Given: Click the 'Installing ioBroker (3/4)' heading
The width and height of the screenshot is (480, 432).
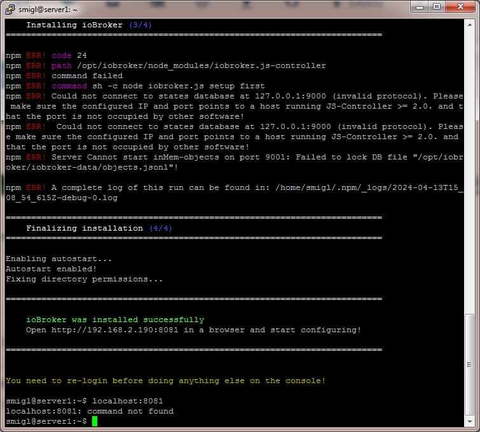Looking at the screenshot, I should (89, 25).
